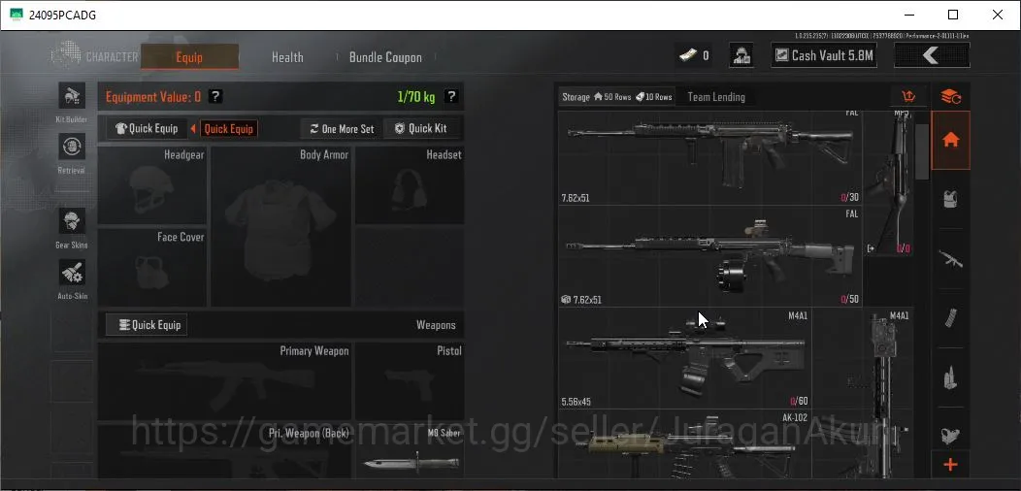Viewport: 1021px width, 491px height.
Task: Open the Bundle Coupon tab
Action: (385, 57)
